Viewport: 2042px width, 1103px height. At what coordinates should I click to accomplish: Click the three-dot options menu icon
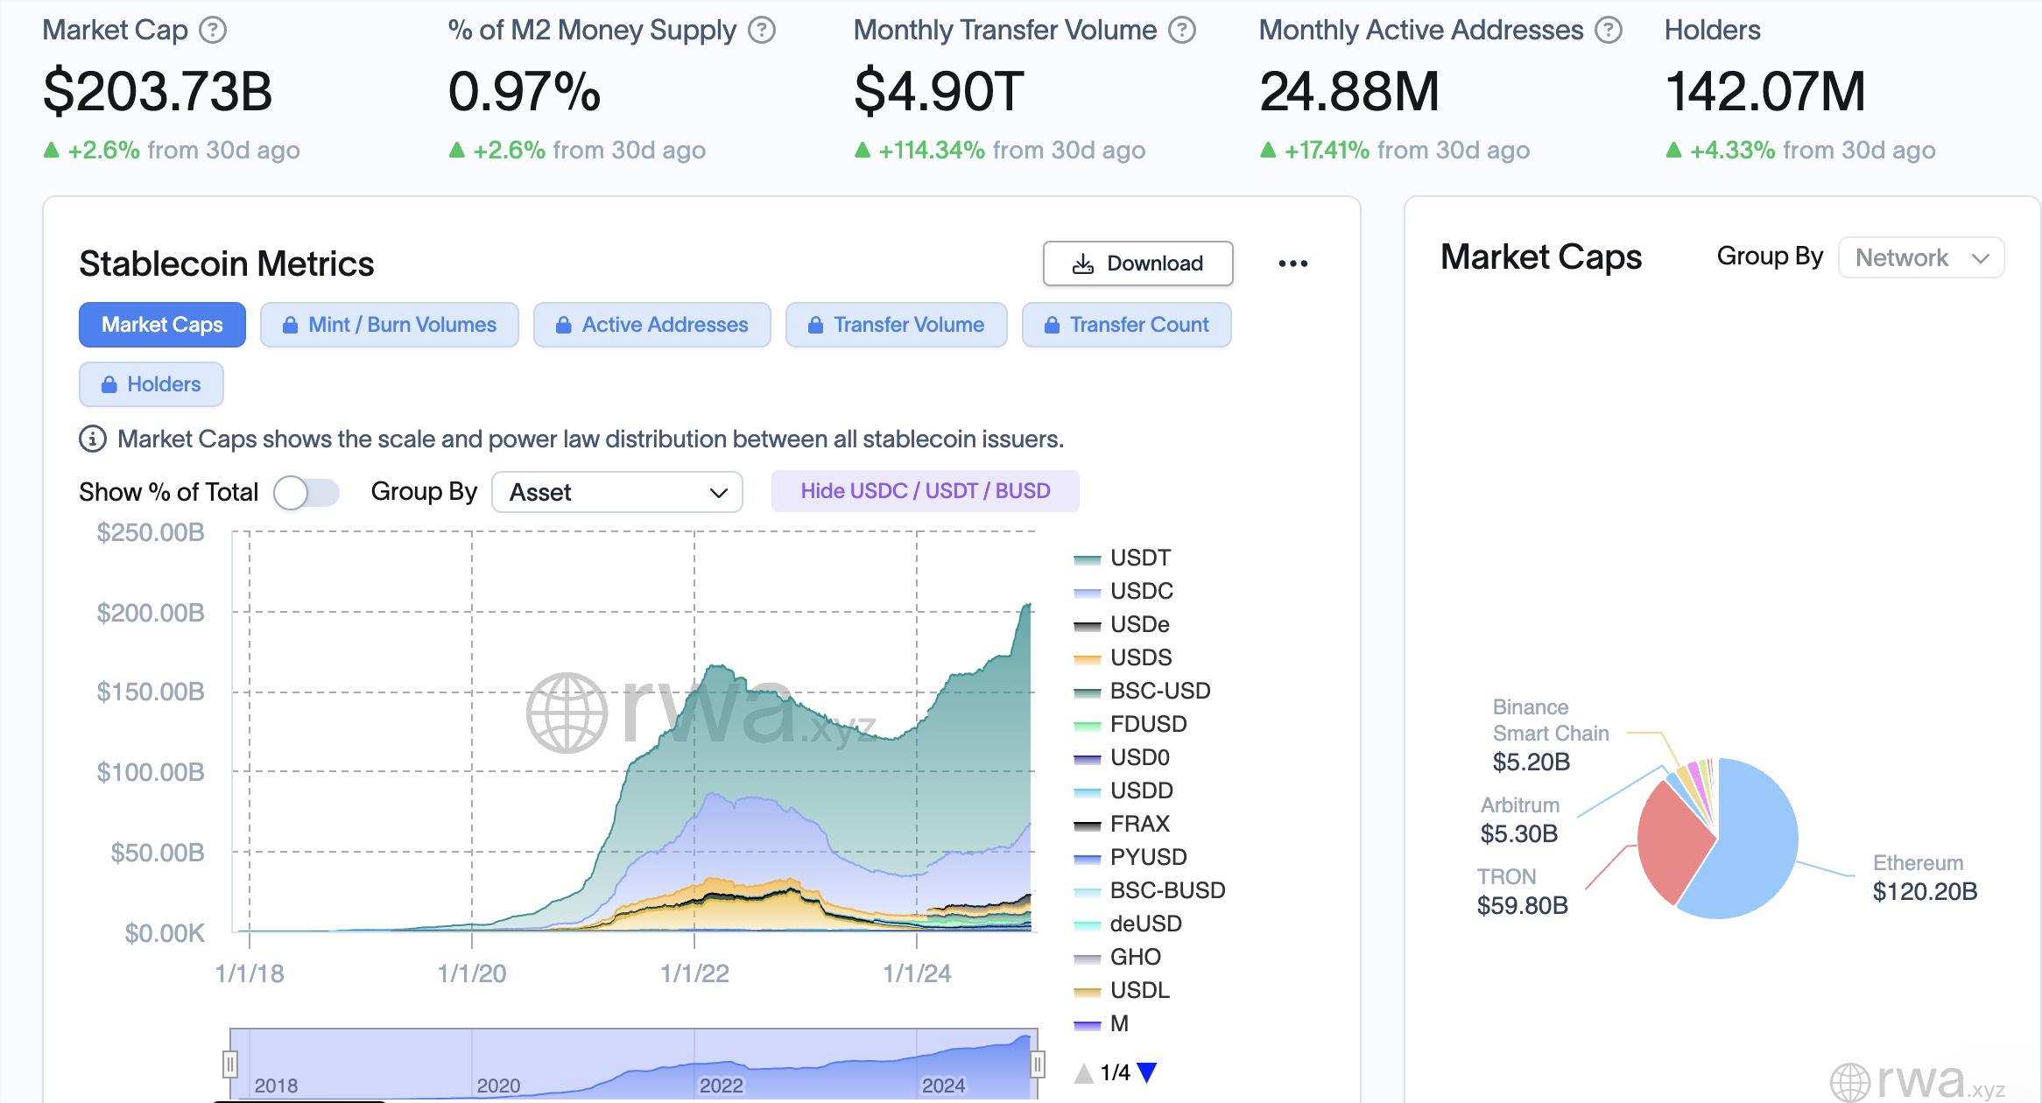pyautogui.click(x=1292, y=261)
